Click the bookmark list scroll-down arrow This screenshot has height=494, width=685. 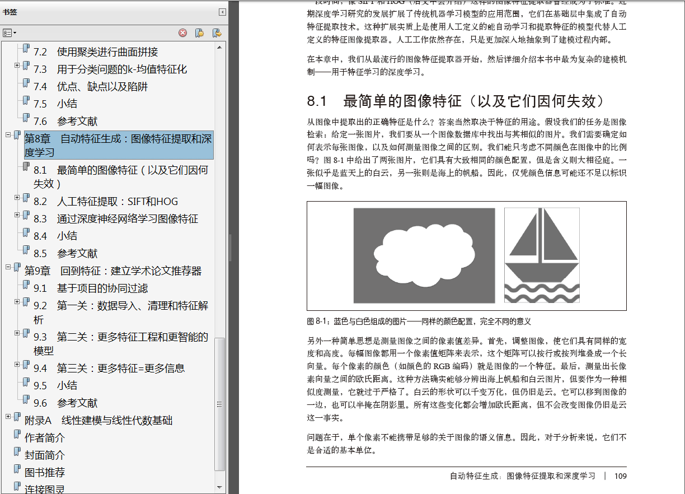click(x=220, y=487)
